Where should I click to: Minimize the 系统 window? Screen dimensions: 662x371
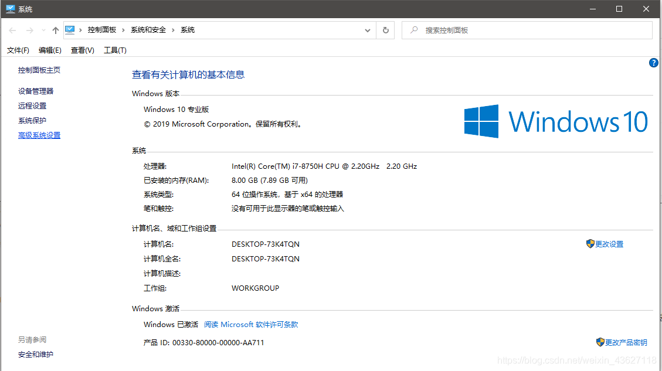[593, 9]
